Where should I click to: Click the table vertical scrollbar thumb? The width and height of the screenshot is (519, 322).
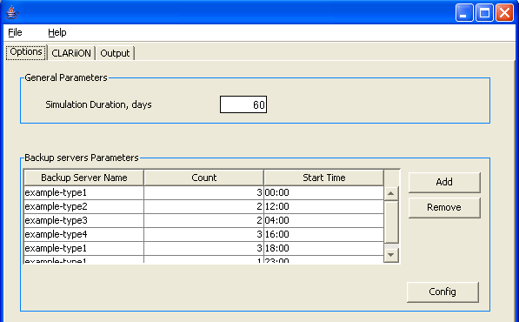point(391,222)
